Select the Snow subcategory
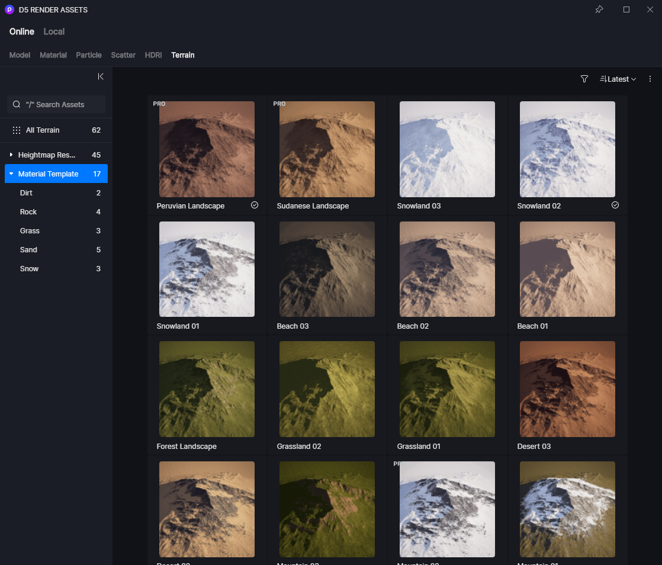The image size is (662, 565). click(29, 269)
